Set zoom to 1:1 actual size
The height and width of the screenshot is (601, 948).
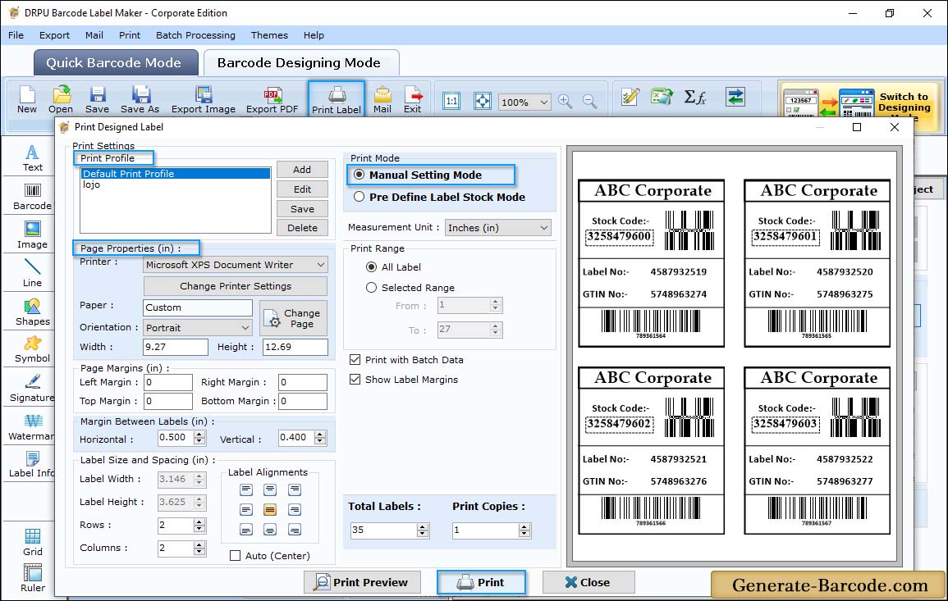[451, 101]
